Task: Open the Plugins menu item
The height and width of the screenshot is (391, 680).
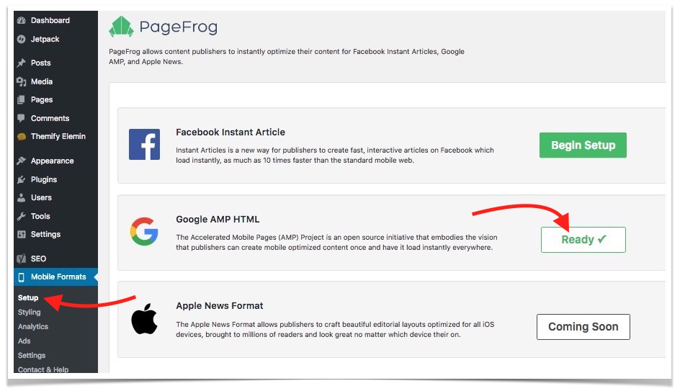Action: pos(43,179)
